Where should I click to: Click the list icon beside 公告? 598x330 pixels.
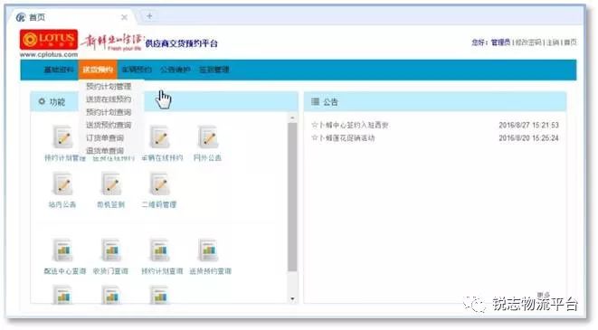316,101
